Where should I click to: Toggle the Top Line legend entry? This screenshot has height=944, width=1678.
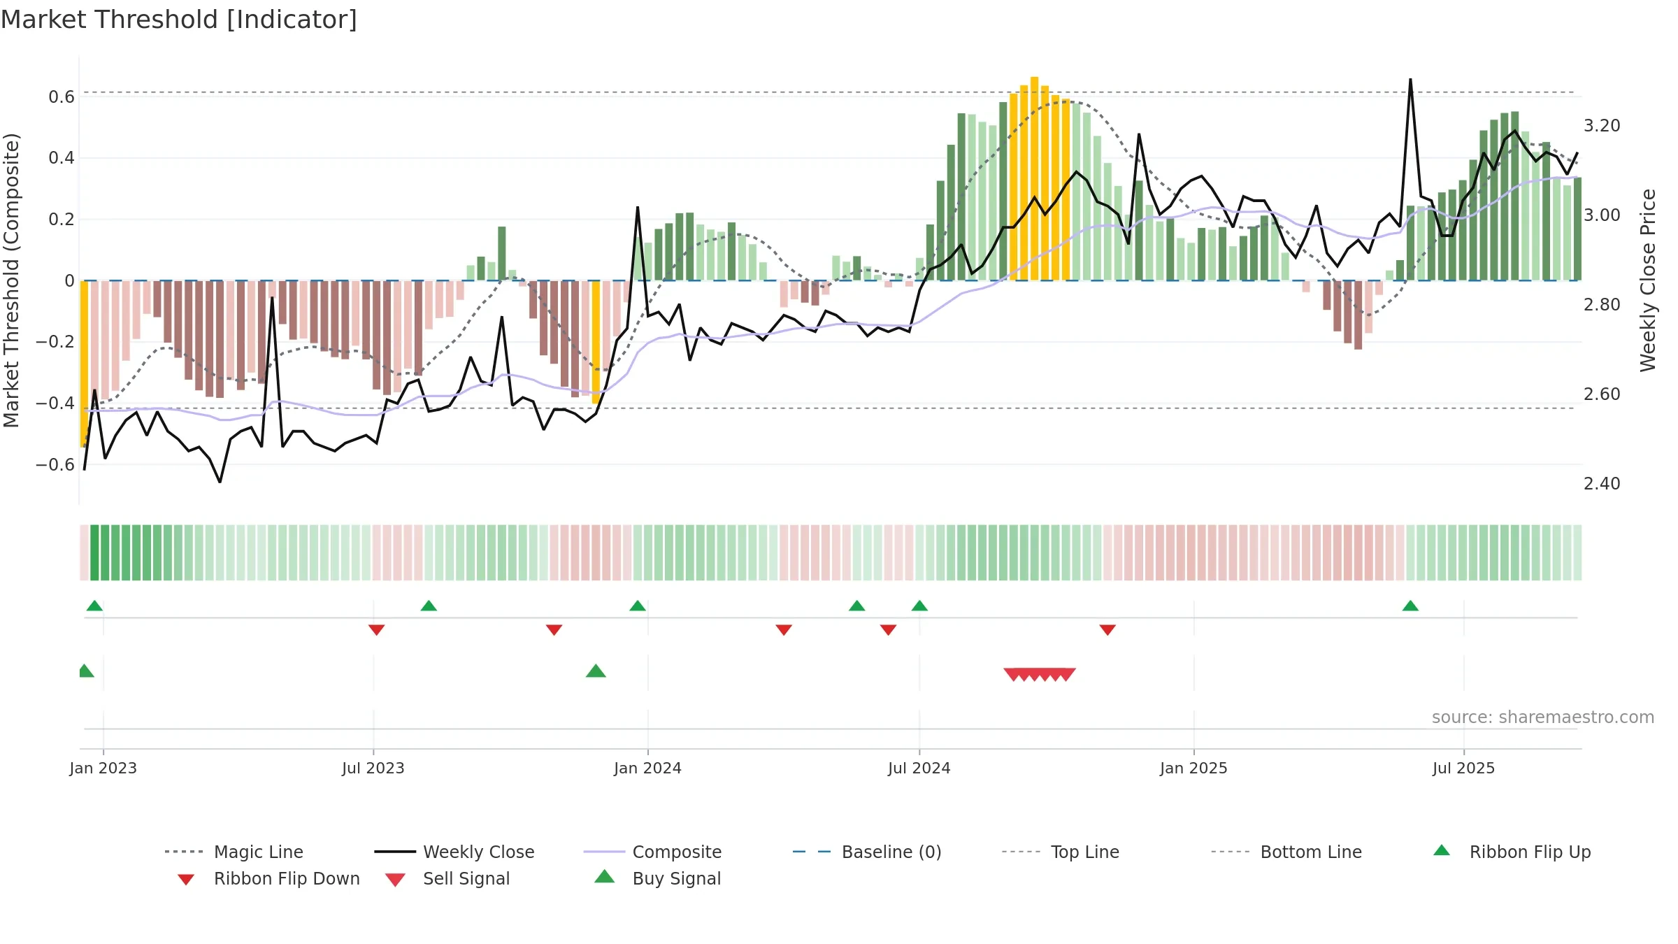click(x=1060, y=852)
